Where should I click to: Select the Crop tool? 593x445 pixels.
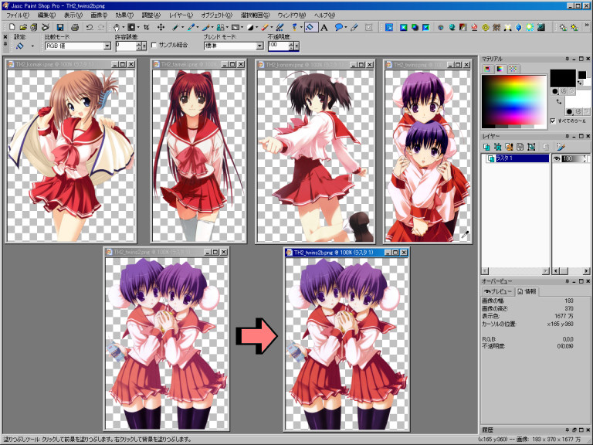pyautogui.click(x=146, y=27)
